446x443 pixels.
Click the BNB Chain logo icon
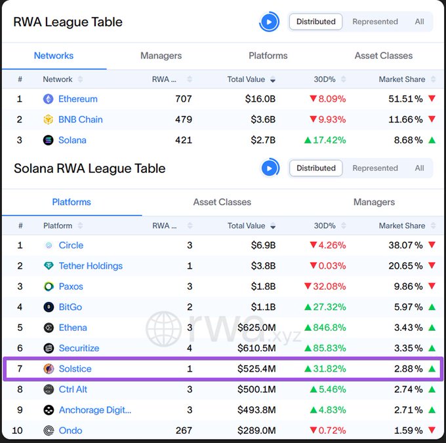[x=48, y=119]
